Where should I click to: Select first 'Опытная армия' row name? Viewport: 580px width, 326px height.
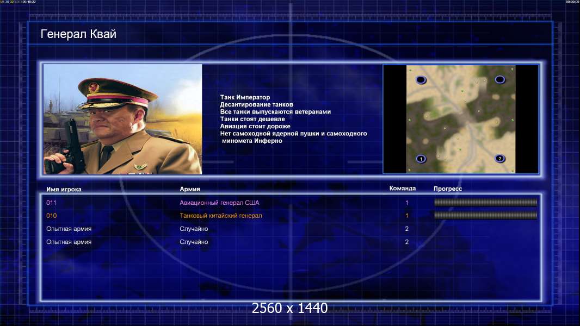[69, 229]
